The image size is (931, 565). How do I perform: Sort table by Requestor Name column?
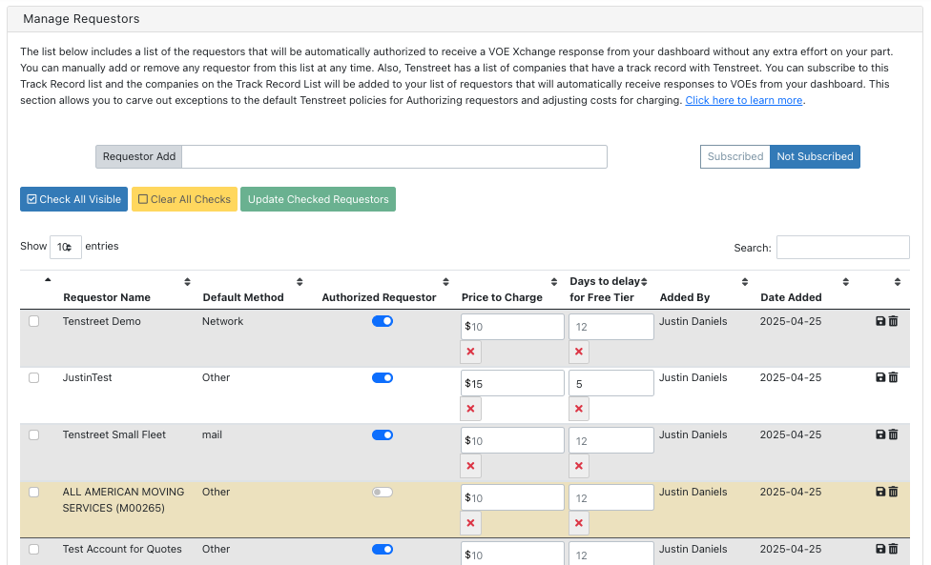pos(187,282)
